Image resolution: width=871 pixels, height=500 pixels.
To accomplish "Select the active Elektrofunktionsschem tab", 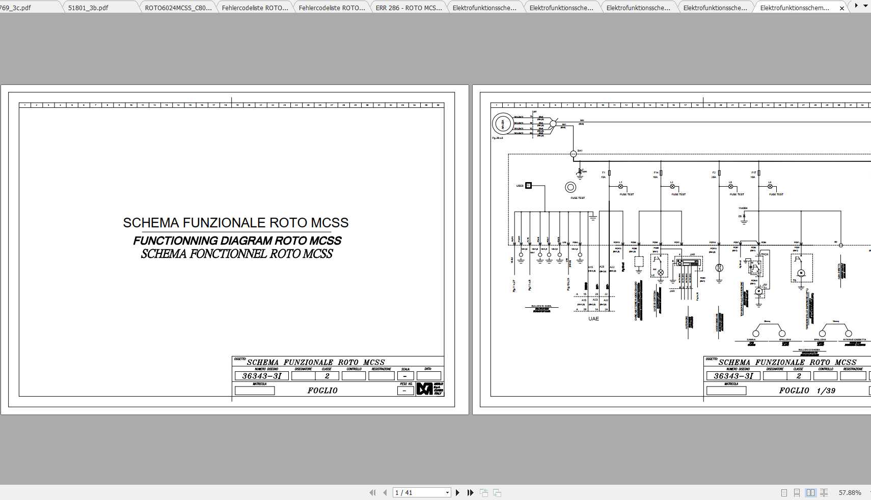I will point(795,8).
